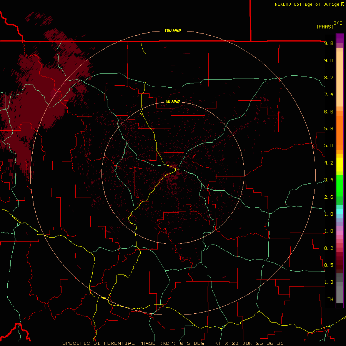The height and width of the screenshot is (346, 346).
Task: Click the 50 NMI range ring label
Action: click(x=173, y=102)
